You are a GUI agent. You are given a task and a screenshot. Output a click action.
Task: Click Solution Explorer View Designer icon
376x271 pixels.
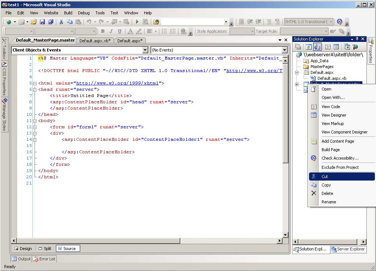336,47
